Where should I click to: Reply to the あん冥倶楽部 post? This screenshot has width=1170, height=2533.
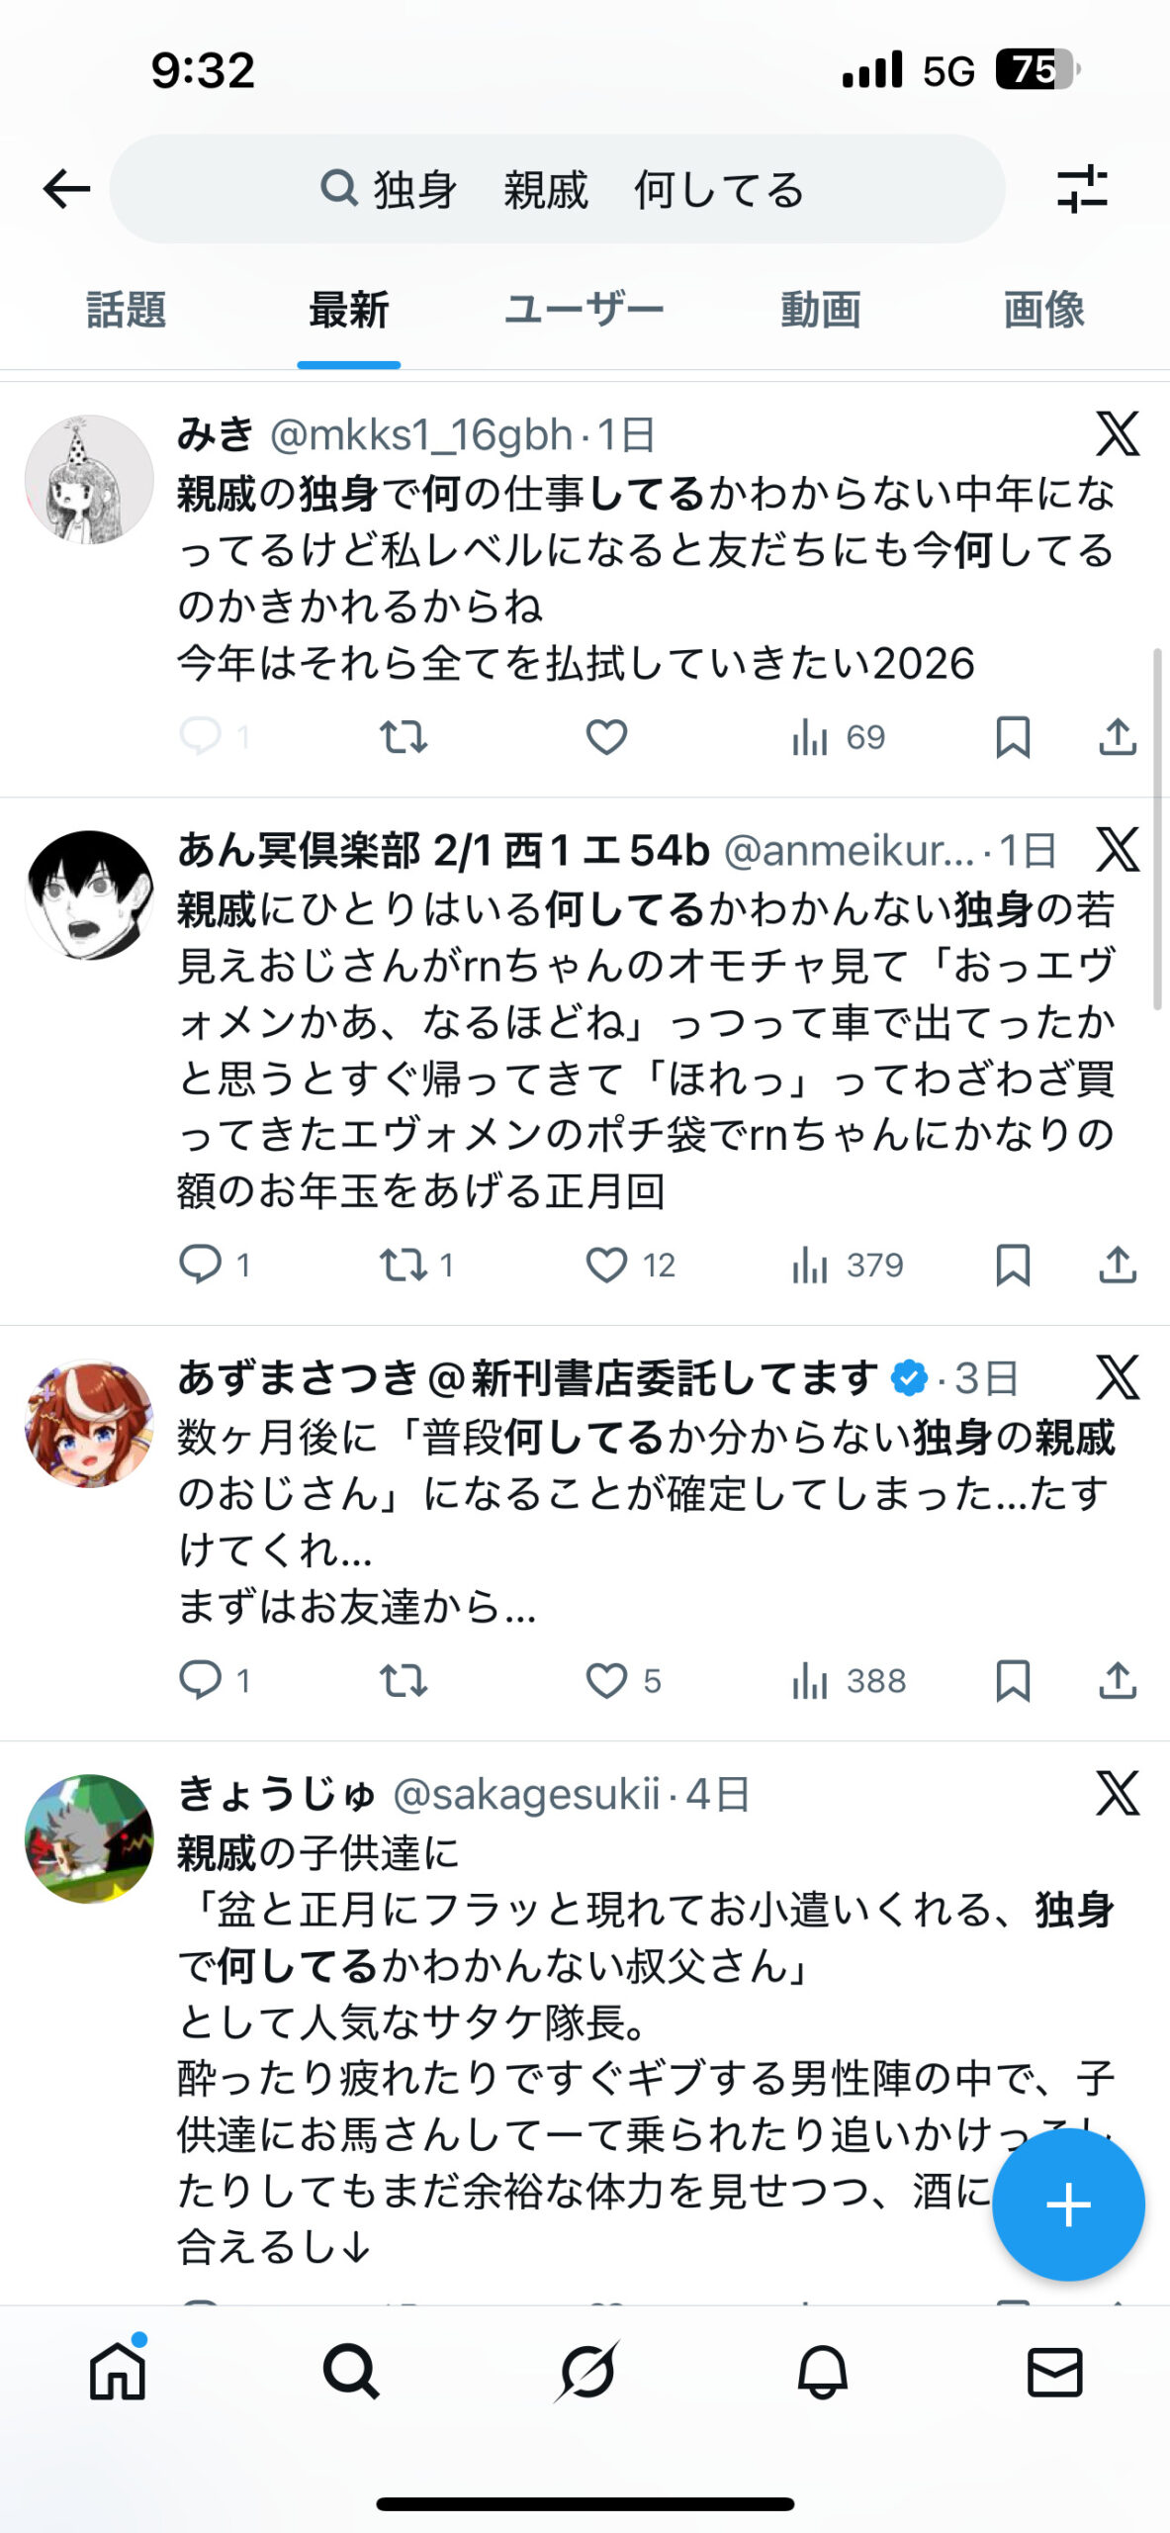click(200, 1265)
